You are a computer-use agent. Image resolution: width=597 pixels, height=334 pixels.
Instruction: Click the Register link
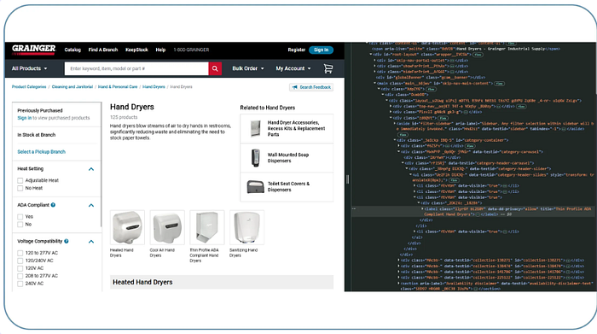click(297, 50)
